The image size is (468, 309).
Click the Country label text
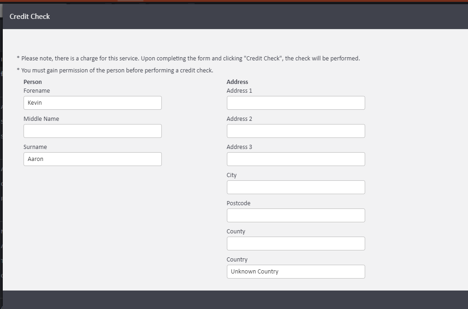pos(237,260)
